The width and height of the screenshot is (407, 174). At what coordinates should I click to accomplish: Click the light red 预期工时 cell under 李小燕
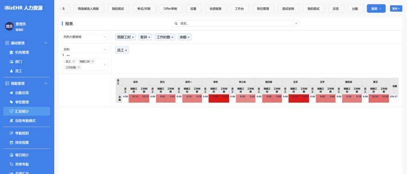(240, 98)
